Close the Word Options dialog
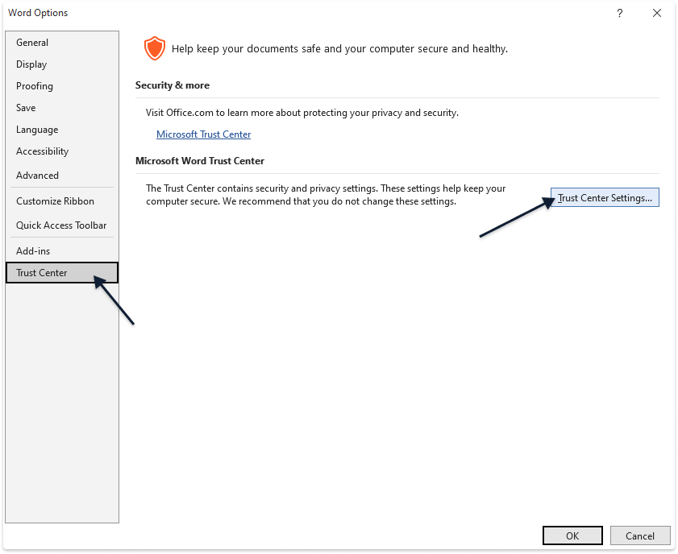 point(656,13)
